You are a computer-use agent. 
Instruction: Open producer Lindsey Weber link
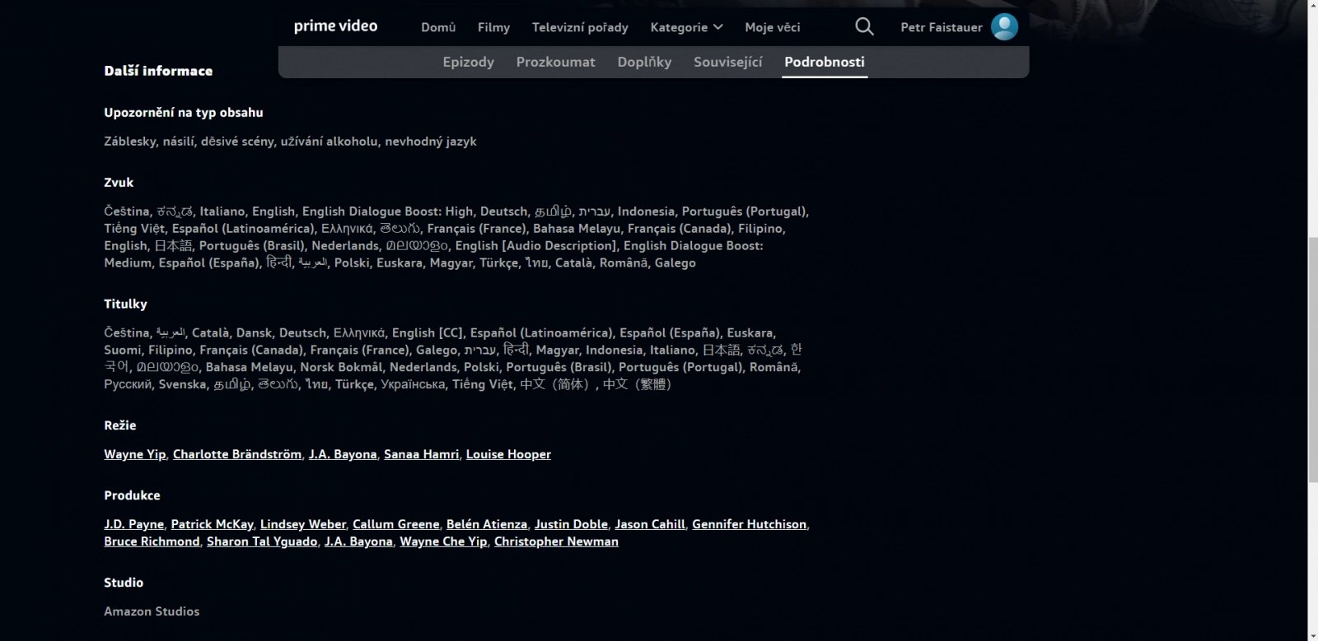(302, 524)
